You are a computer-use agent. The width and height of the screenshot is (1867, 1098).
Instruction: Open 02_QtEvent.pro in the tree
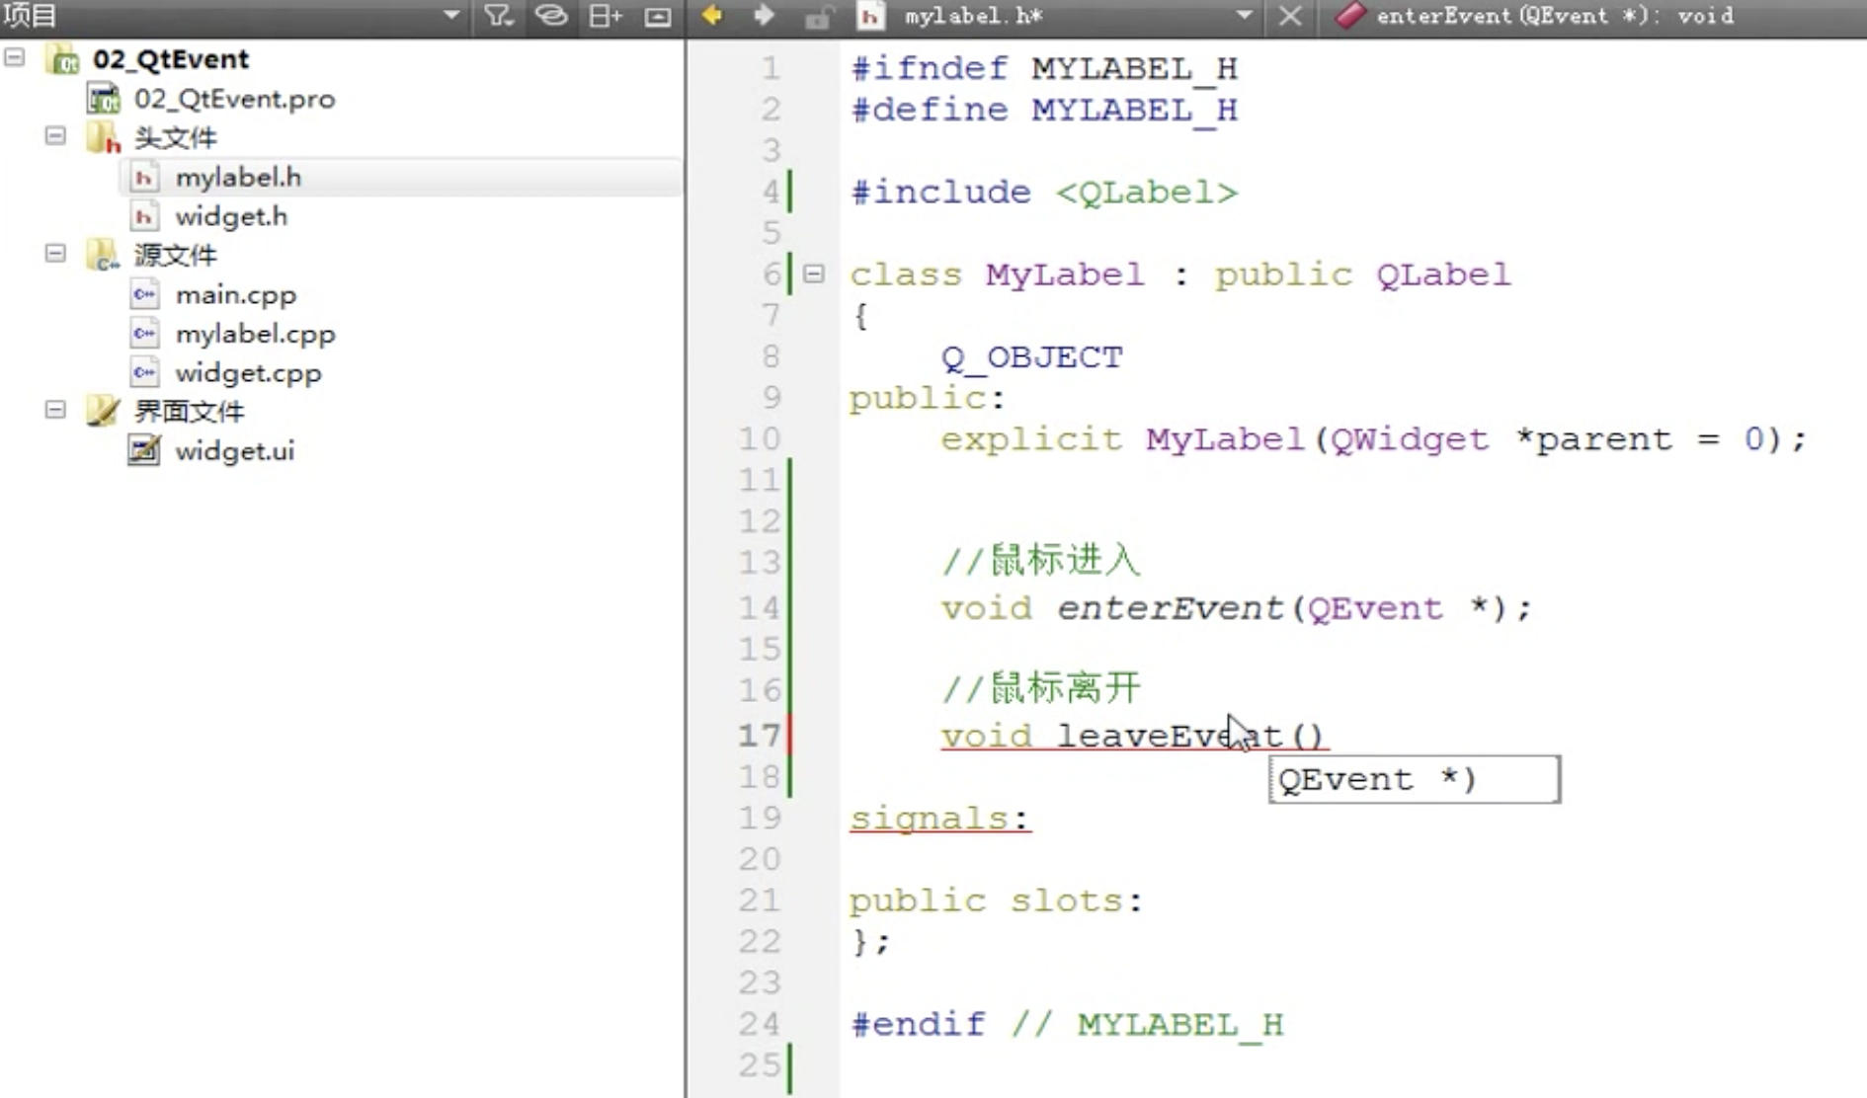(x=234, y=99)
